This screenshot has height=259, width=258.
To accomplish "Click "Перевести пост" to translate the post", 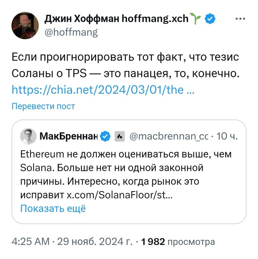I will coord(43,106).
